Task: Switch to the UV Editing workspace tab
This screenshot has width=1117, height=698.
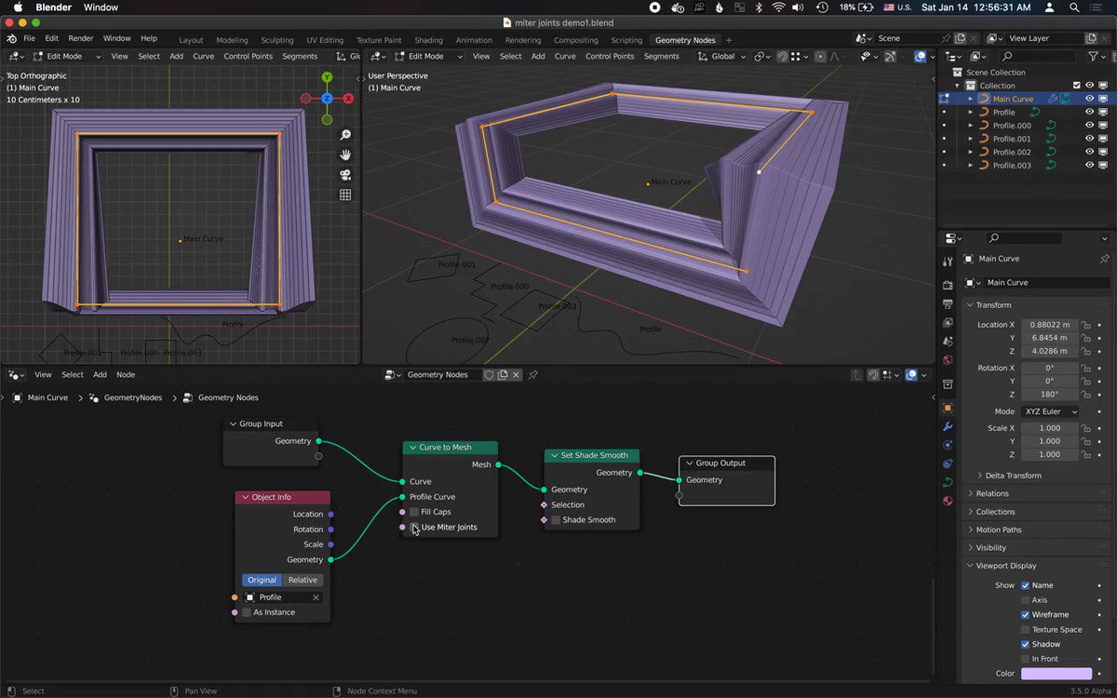Action: coord(324,40)
